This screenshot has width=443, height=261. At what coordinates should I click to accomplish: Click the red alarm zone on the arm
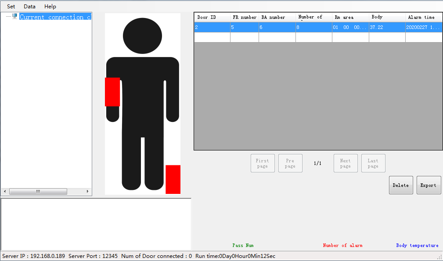click(112, 92)
